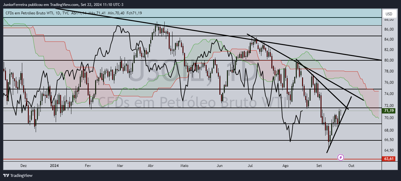This screenshot has height=181, width=401.
Task: Click the Mín 70,40 value in header
Action: tap(116, 13)
